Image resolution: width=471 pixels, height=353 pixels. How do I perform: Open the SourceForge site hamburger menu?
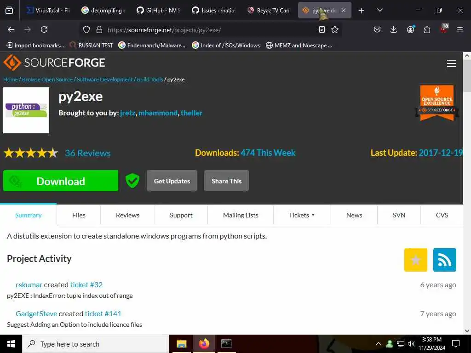(452, 63)
